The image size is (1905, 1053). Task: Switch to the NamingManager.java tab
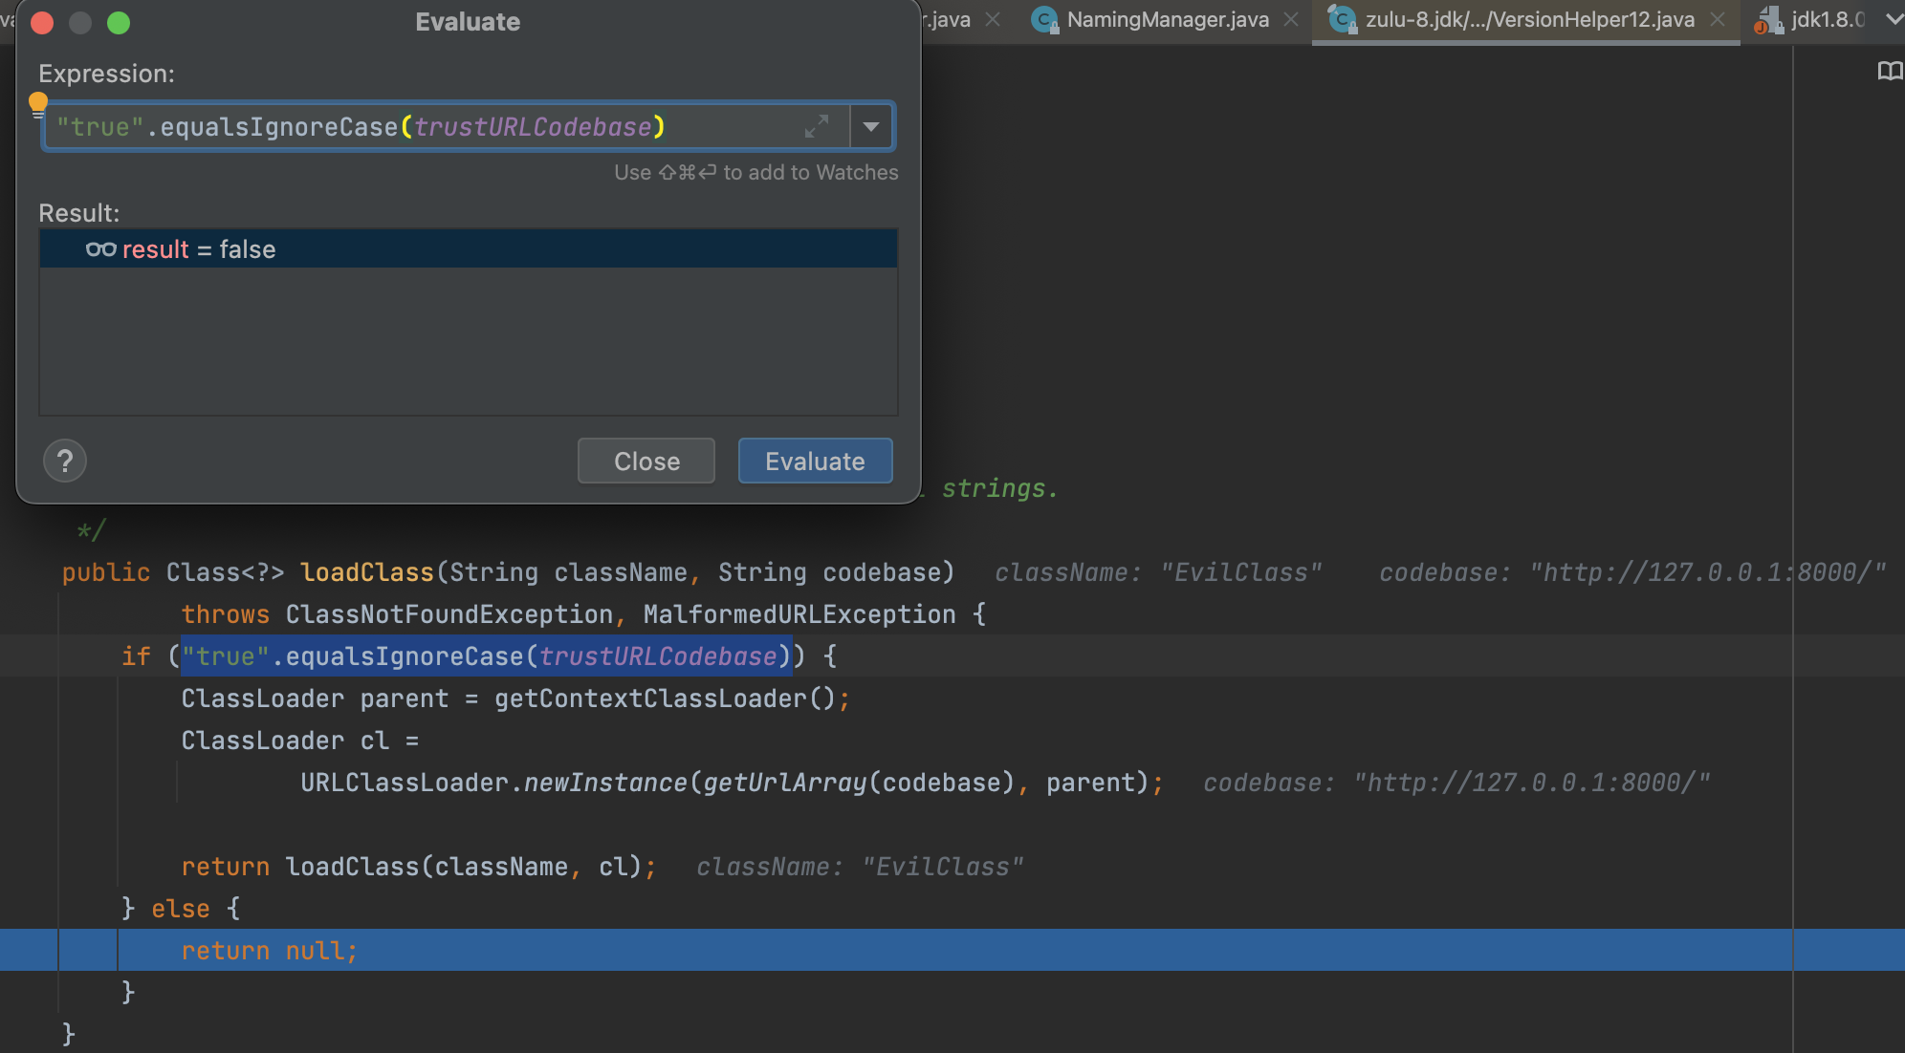[1167, 19]
